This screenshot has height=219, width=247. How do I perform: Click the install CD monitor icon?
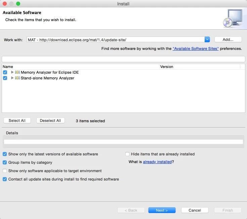(x=232, y=18)
